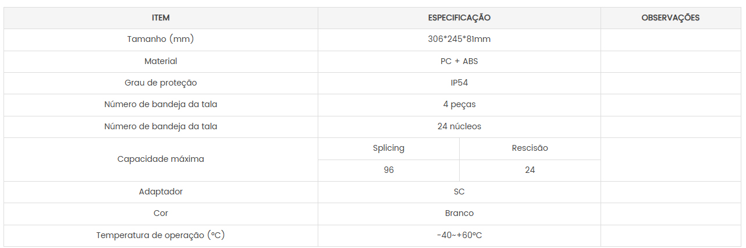Select the SC adapter value
Viewport: 746px width, 248px height.
click(x=459, y=192)
